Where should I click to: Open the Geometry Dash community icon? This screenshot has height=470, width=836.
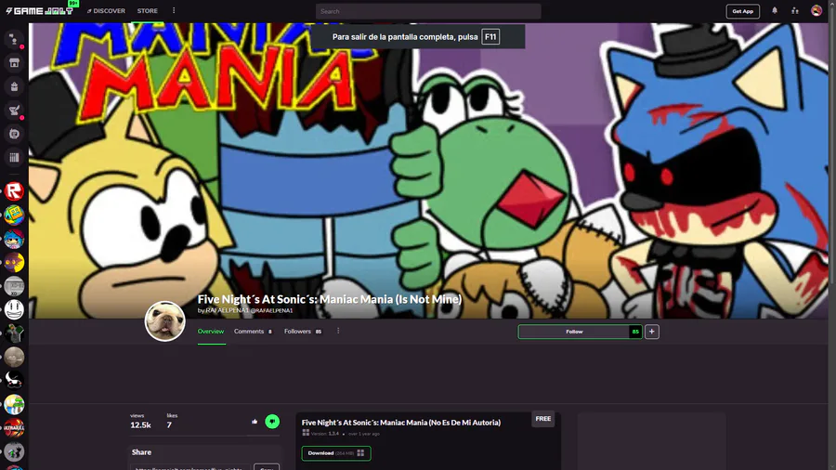[x=14, y=215]
